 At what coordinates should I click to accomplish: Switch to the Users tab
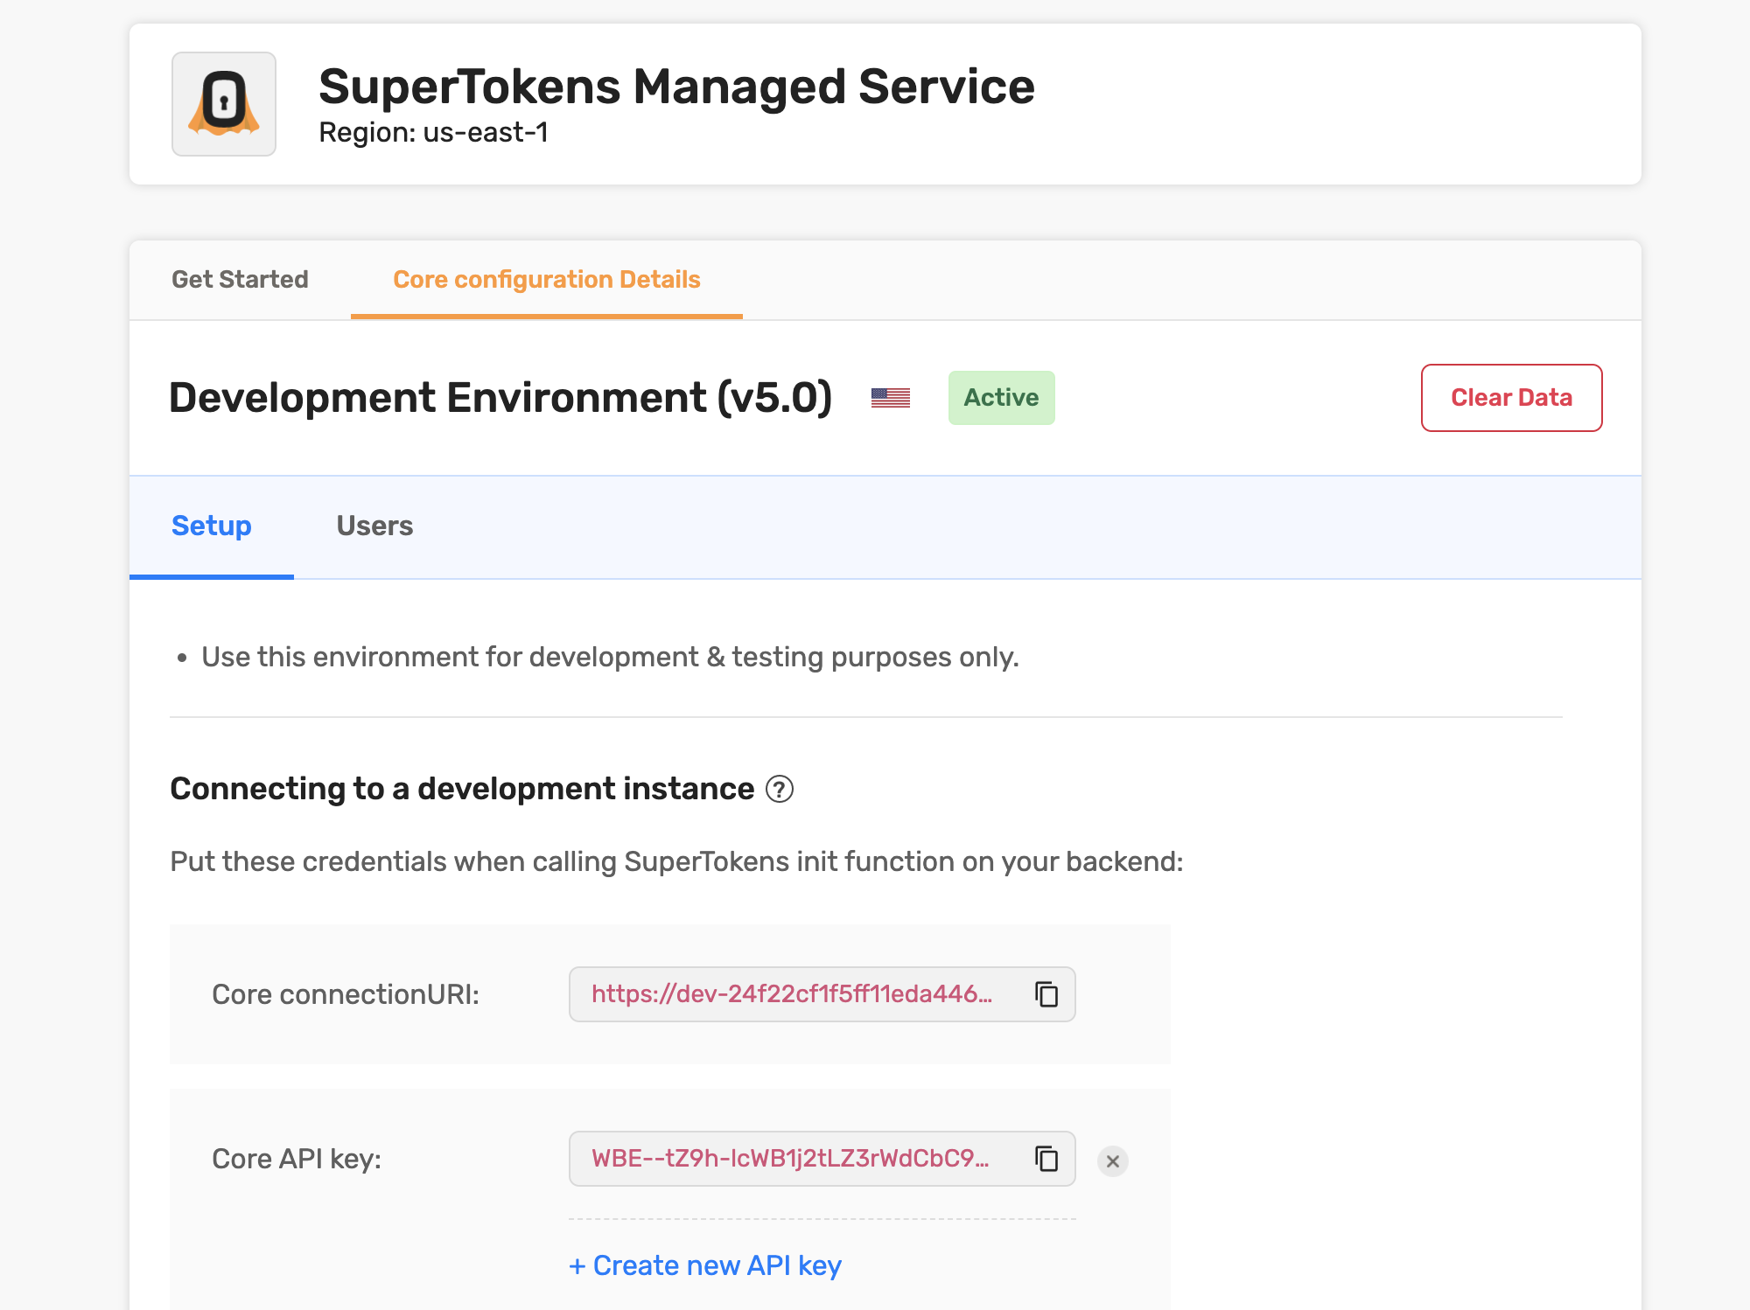click(374, 526)
